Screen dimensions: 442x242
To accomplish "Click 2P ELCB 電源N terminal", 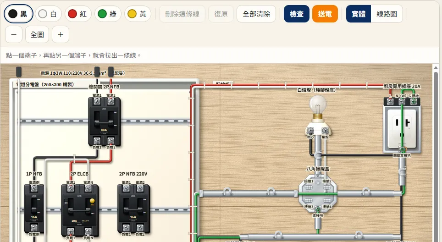I will click(x=88, y=188).
